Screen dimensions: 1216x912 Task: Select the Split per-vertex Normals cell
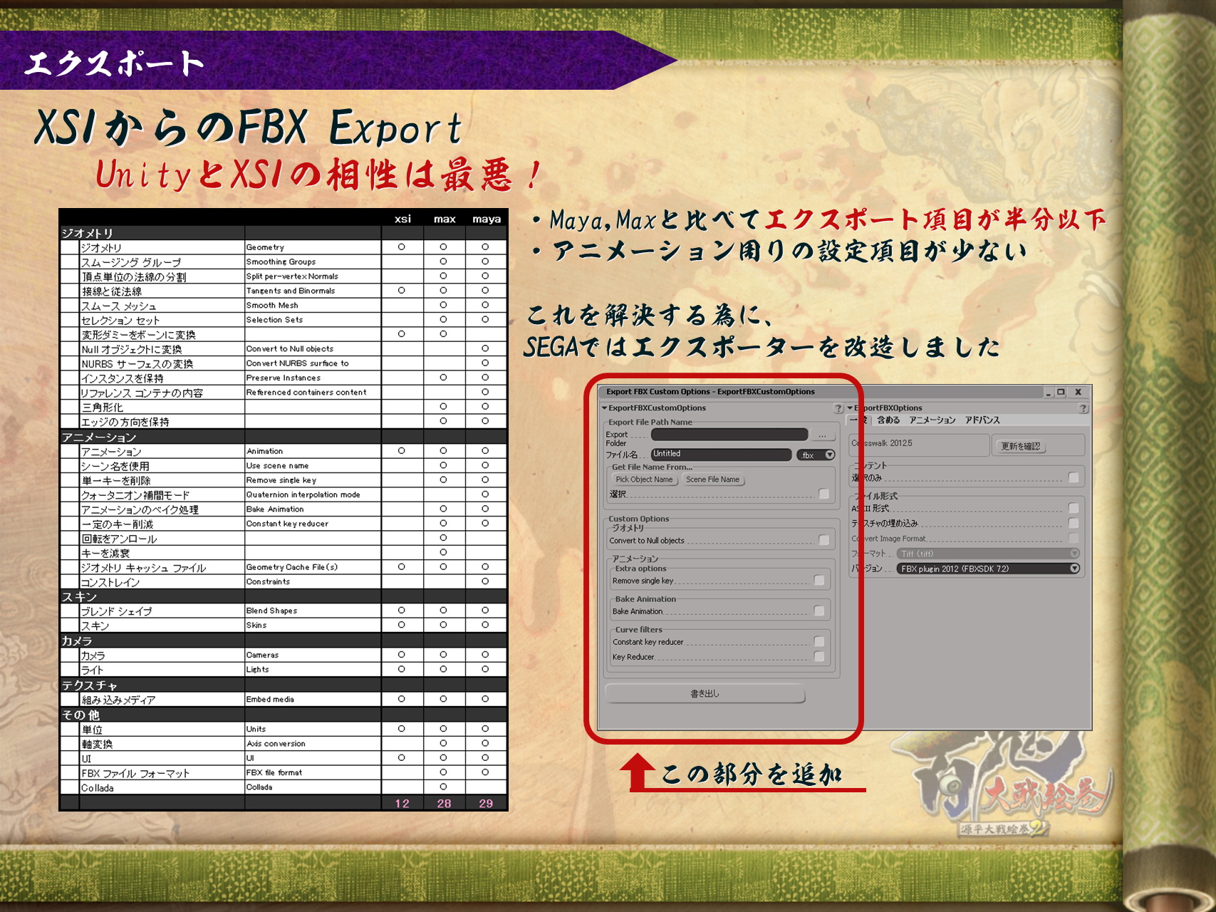click(x=313, y=276)
